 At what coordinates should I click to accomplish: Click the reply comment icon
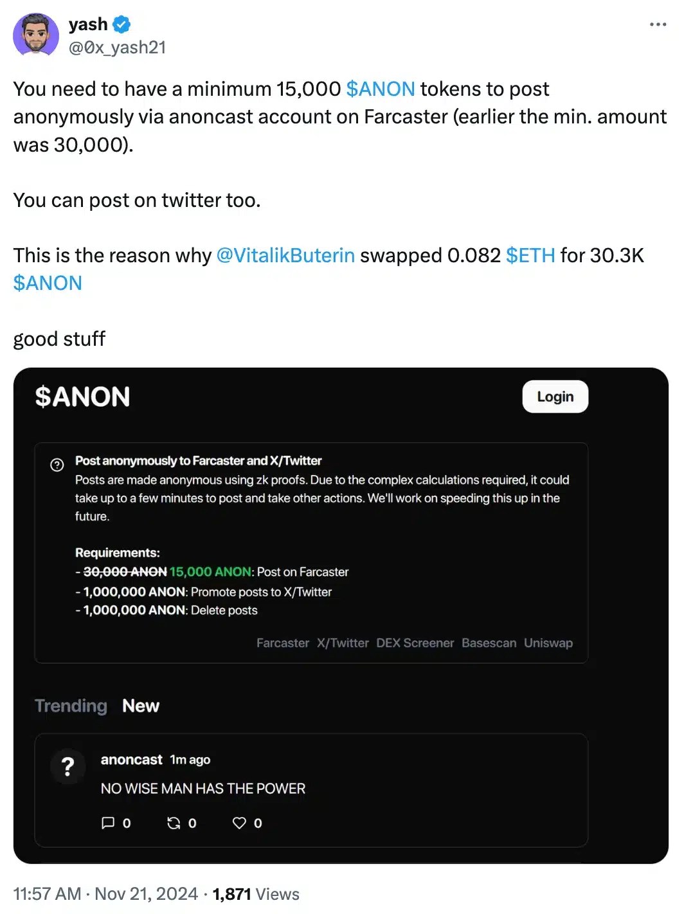(108, 823)
